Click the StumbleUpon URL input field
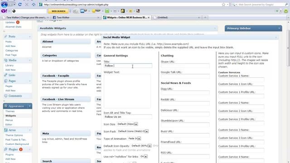 tap(185, 125)
